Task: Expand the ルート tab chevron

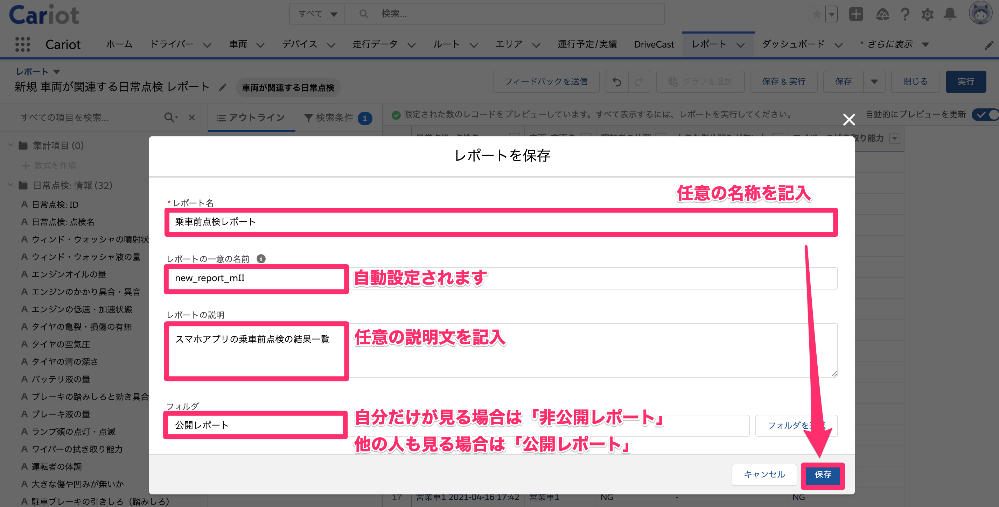Action: tap(474, 45)
